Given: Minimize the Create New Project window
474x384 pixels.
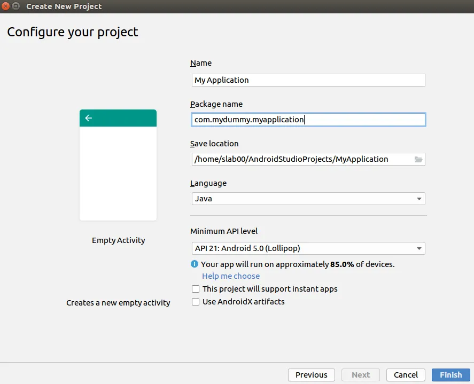Looking at the screenshot, I should click(15, 6).
